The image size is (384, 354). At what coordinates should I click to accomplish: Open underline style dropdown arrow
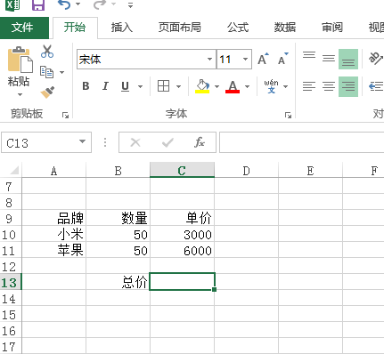click(x=140, y=86)
